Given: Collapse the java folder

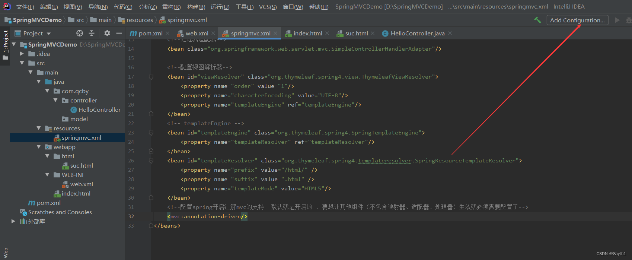Looking at the screenshot, I should point(39,82).
